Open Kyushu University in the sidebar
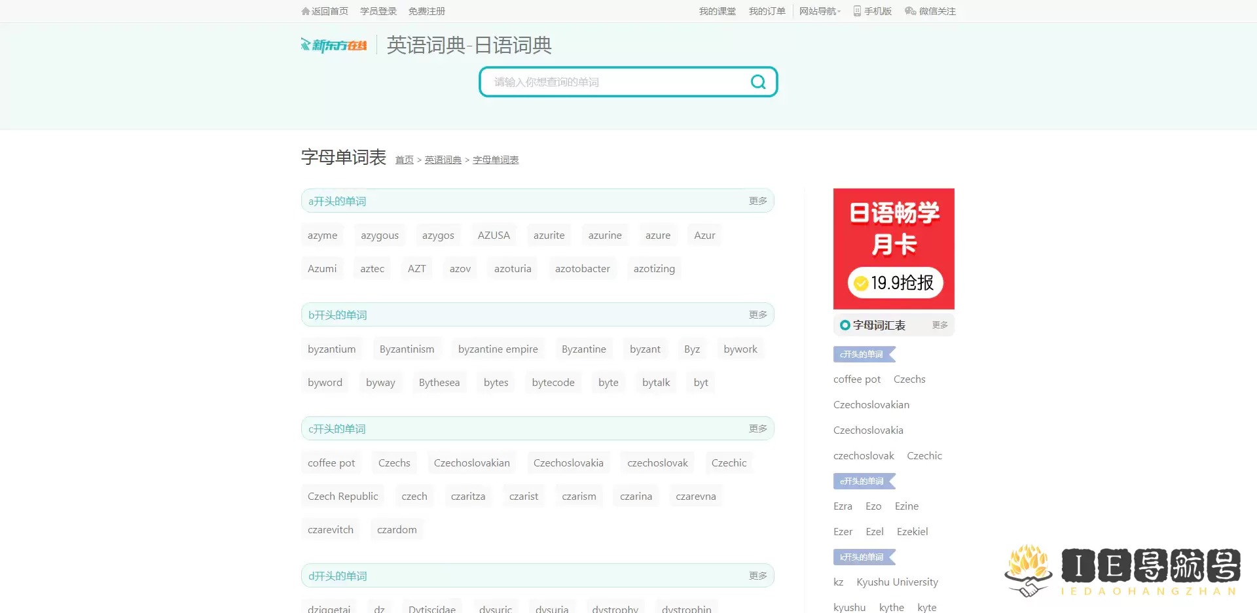 pos(898,582)
